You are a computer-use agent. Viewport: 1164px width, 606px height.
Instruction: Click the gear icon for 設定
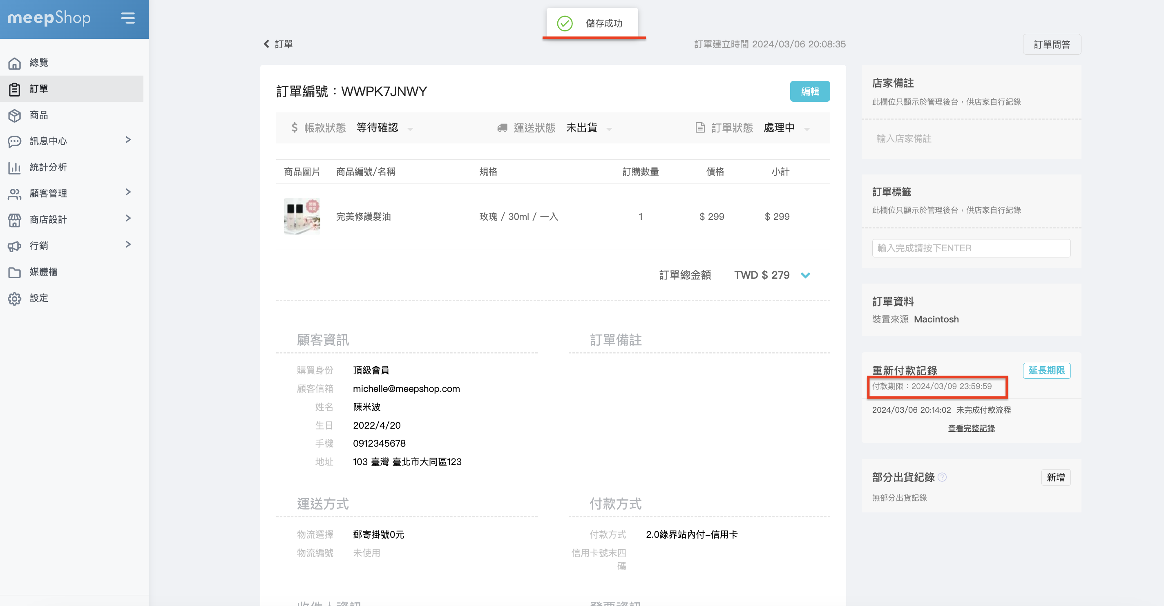pyautogui.click(x=14, y=298)
